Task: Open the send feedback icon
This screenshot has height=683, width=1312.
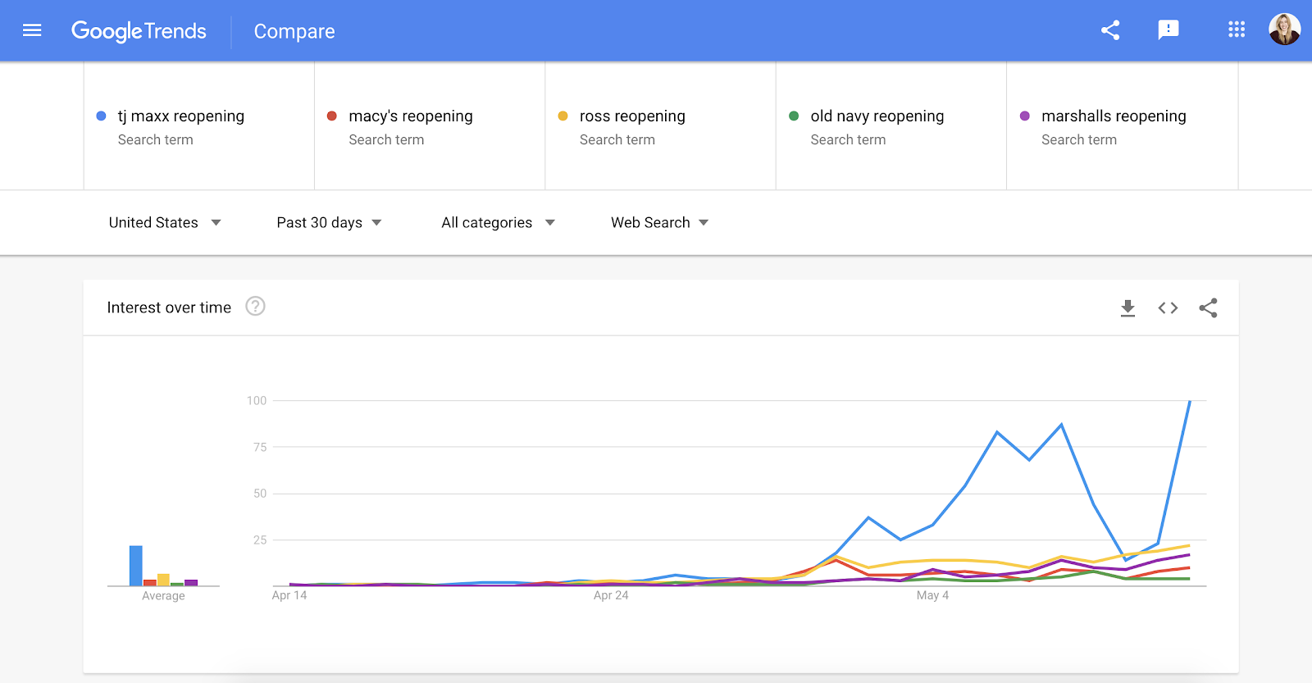Action: pos(1168,30)
